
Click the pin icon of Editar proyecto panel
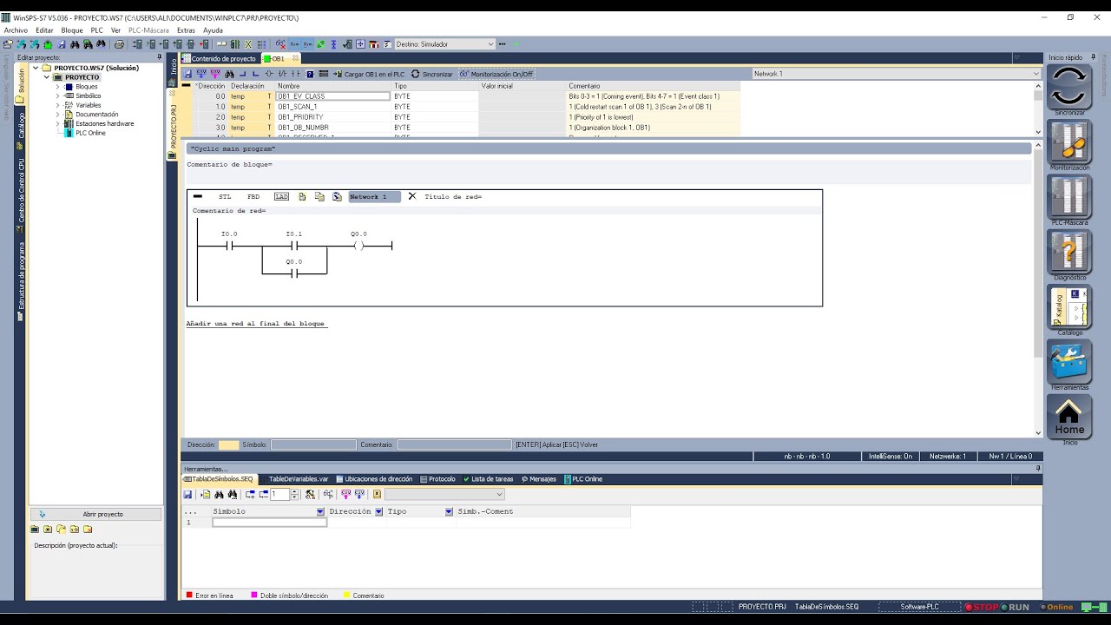159,57
